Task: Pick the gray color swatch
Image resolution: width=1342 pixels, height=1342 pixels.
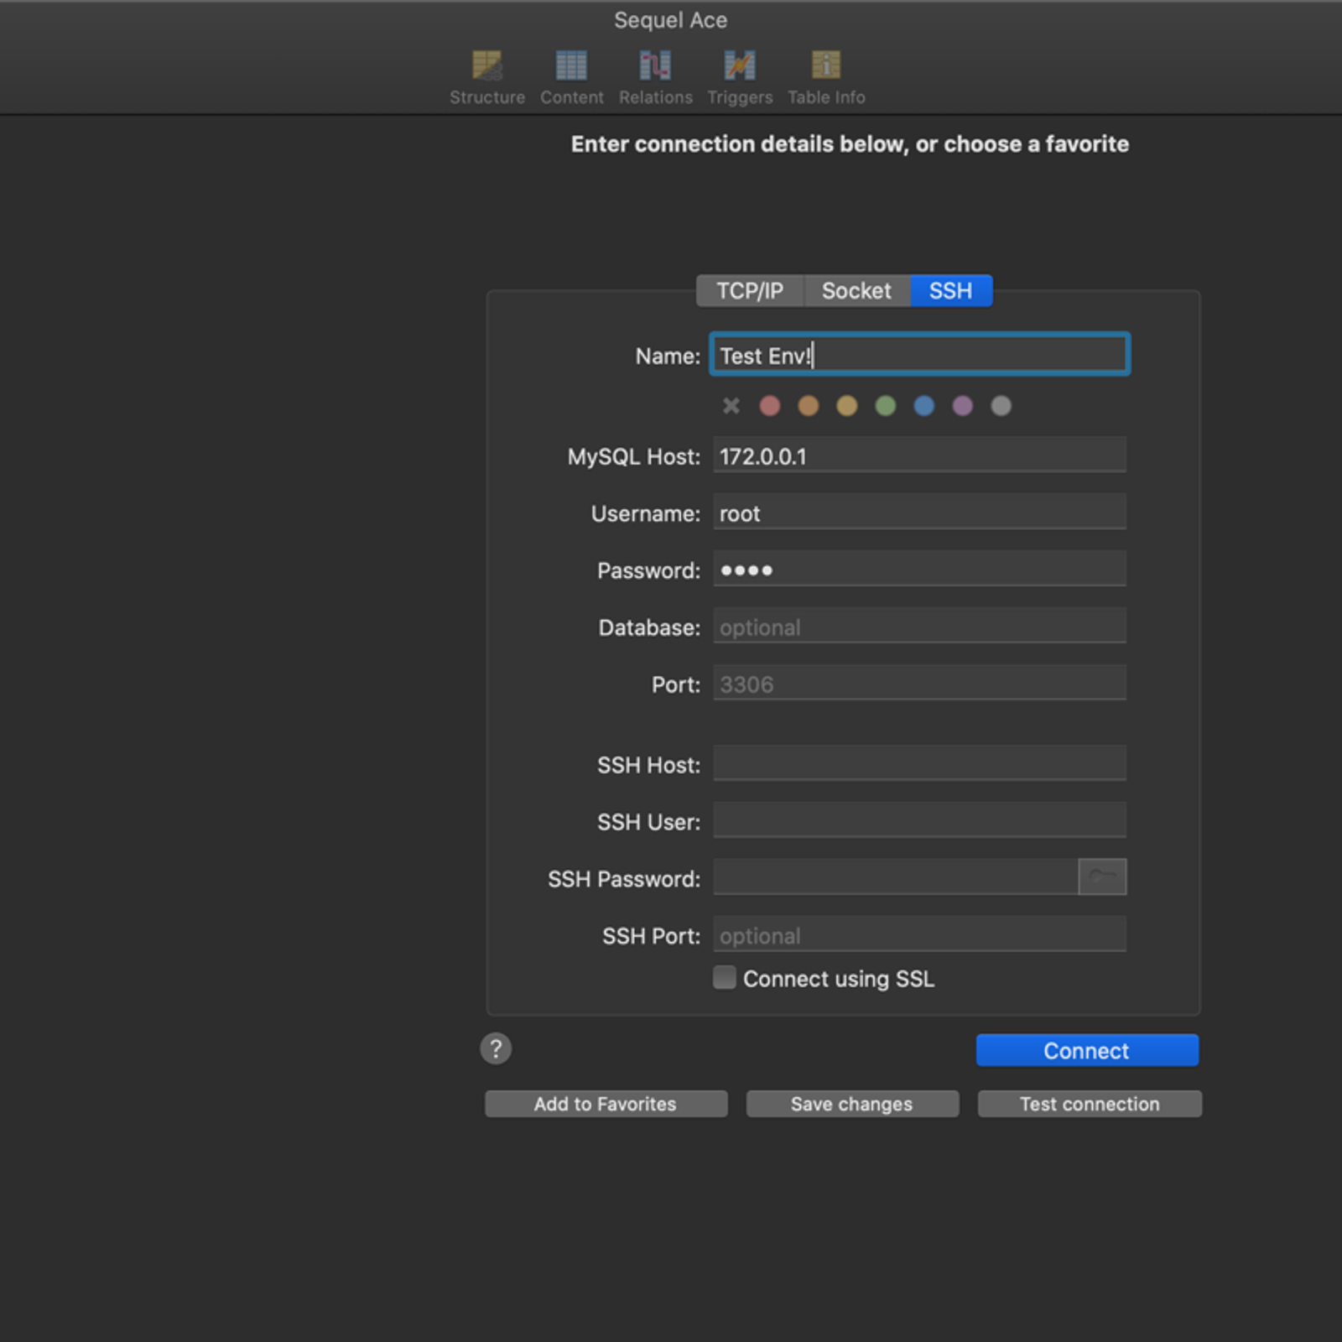Action: (1001, 406)
